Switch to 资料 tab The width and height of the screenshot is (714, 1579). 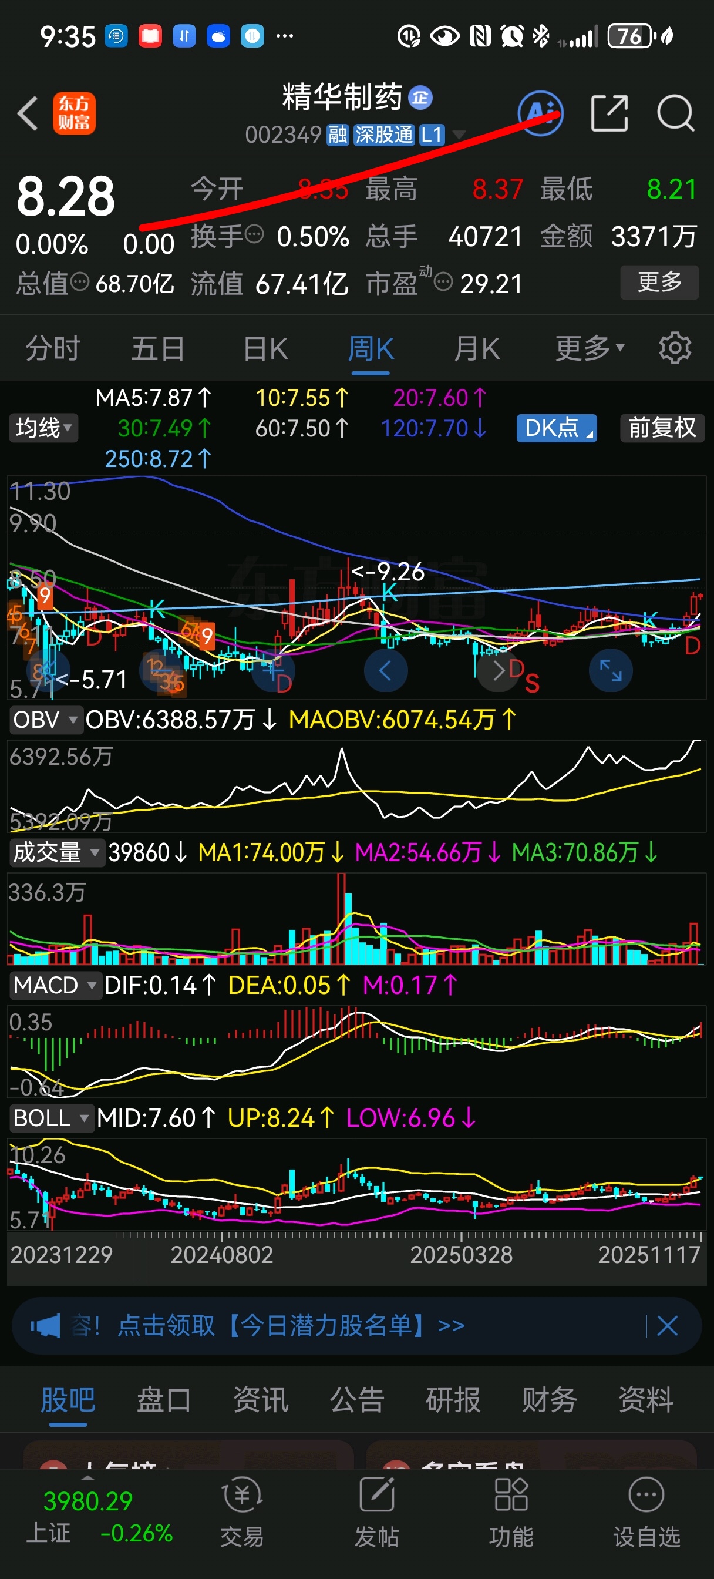(646, 1400)
